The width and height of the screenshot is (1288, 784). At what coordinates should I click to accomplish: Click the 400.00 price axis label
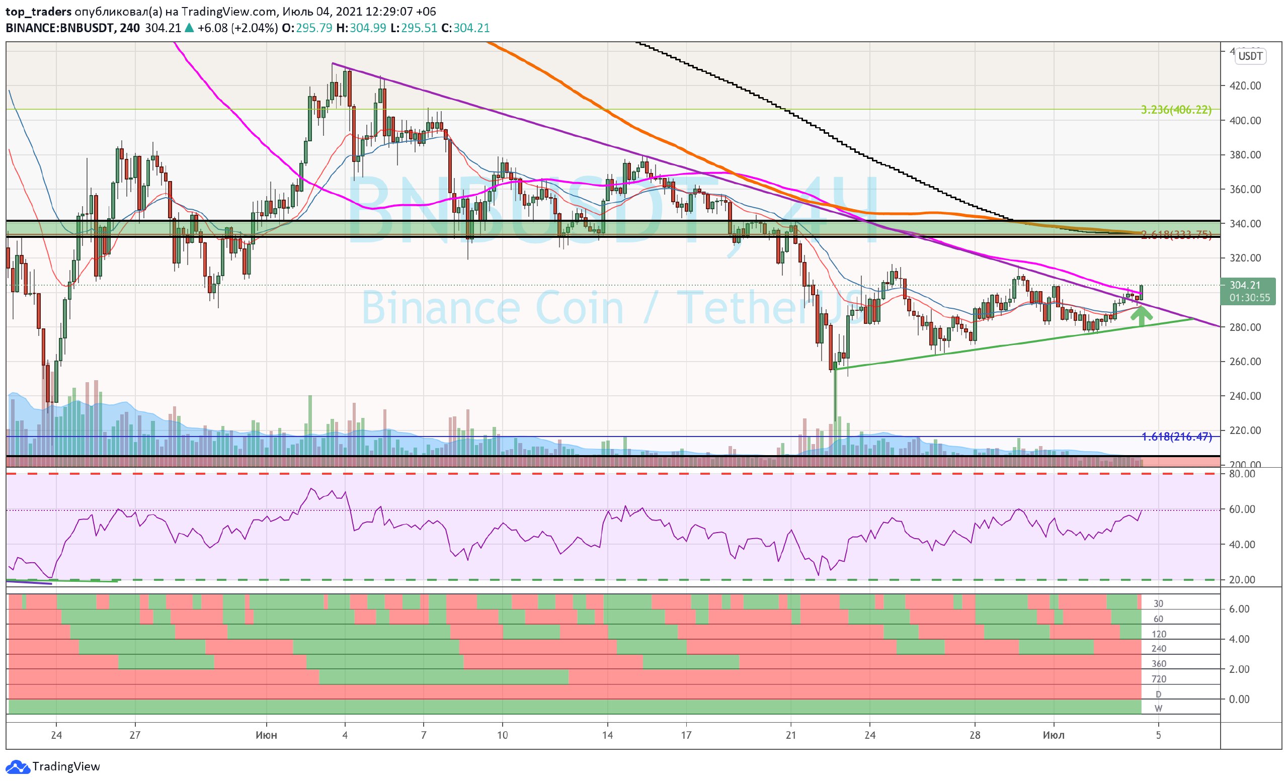pos(1246,120)
